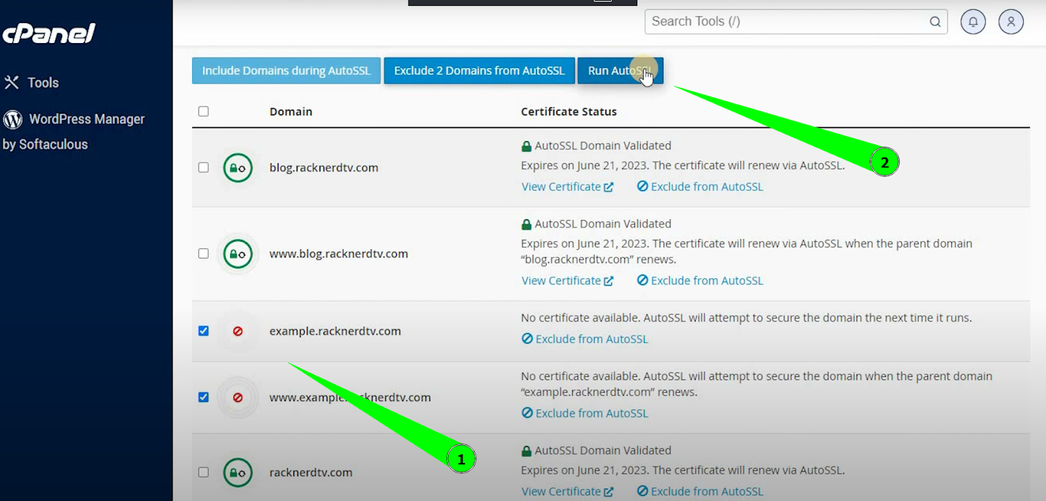Click the Domain column header
The width and height of the screenshot is (1046, 501).
tap(291, 112)
